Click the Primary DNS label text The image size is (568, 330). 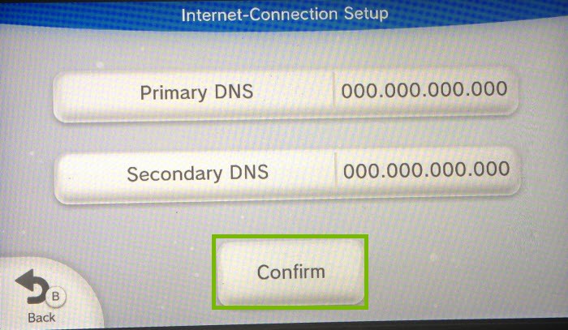click(196, 92)
